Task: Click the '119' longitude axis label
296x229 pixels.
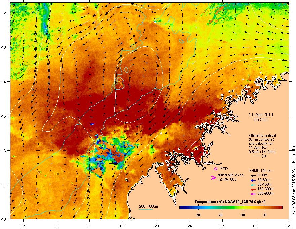Action: pyautogui.click(x=23, y=226)
